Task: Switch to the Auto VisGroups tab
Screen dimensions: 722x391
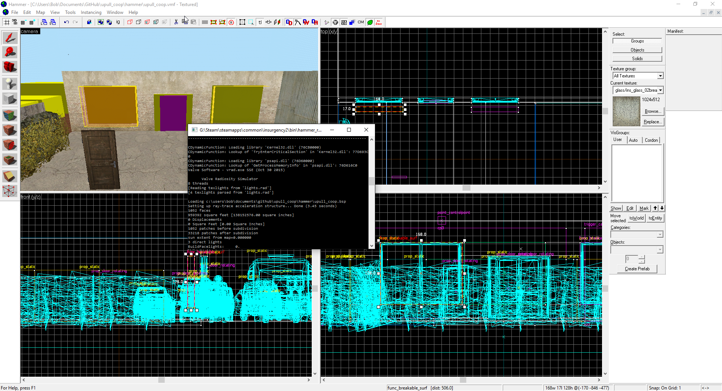Action: 633,140
